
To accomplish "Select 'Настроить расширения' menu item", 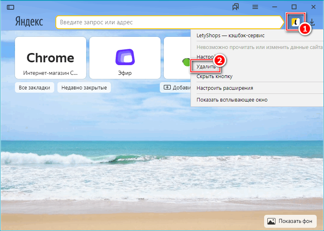I will [x=224, y=88].
